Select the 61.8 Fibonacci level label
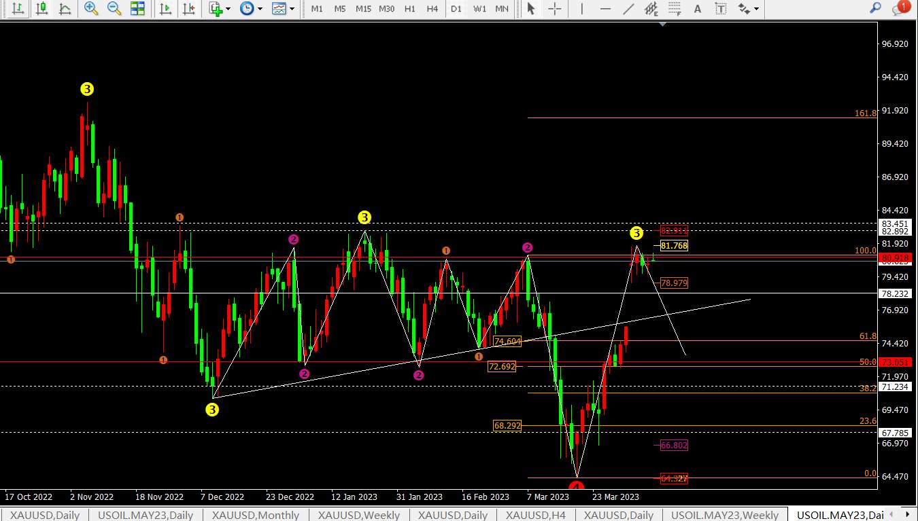This screenshot has height=521, width=918. pyautogui.click(x=868, y=336)
